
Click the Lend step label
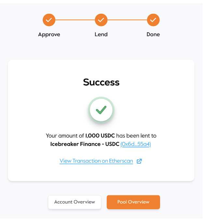101,35
